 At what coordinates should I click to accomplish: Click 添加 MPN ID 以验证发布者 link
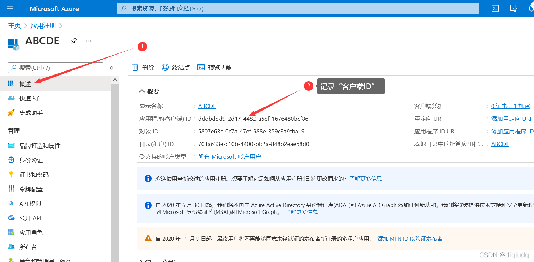(410, 239)
